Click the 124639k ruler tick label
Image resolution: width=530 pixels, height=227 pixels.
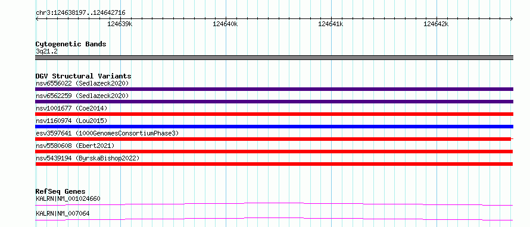tap(120, 24)
